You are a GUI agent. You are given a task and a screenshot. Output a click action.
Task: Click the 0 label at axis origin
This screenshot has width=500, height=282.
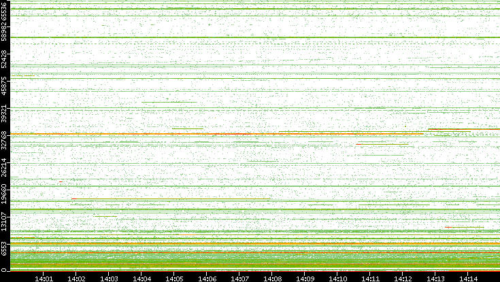coord(5,270)
